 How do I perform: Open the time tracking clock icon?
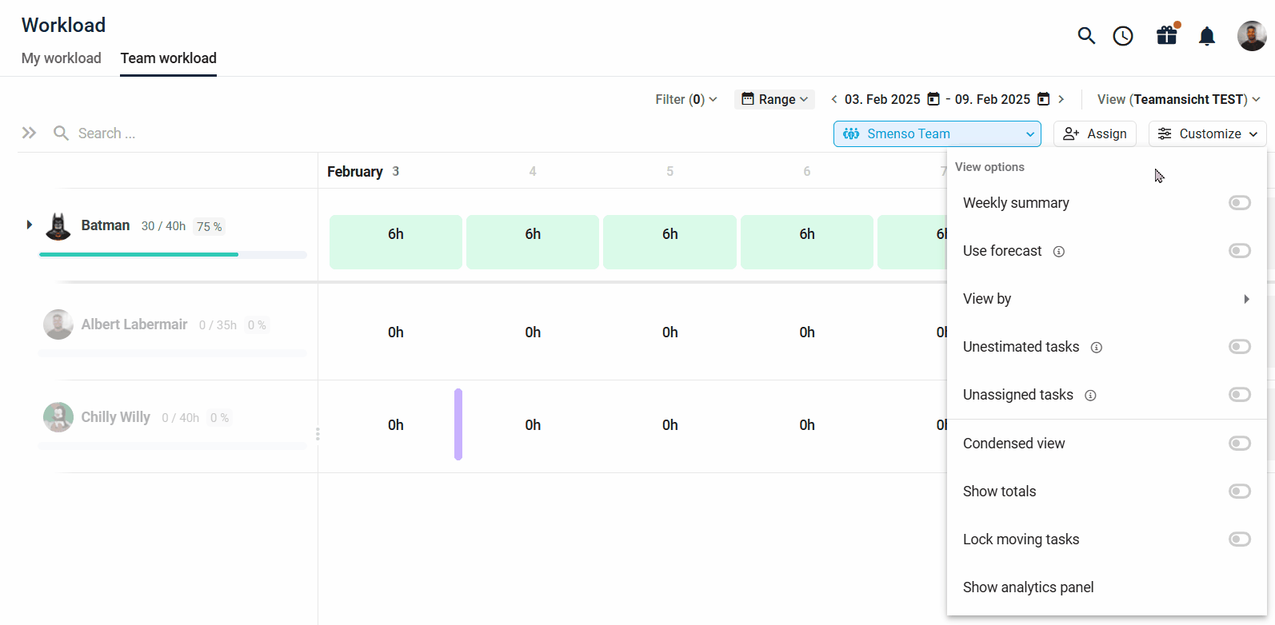(x=1123, y=36)
